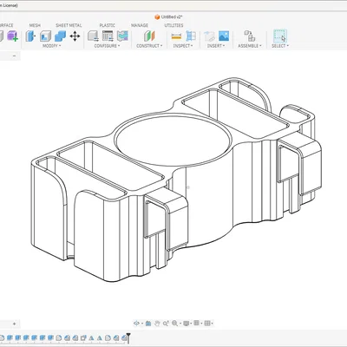Select the Untitled v2* document tab
347x347 pixels.
point(169,17)
